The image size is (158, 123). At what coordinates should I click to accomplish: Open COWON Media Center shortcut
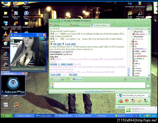(16, 25)
